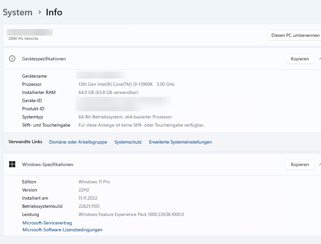Image resolution: width=321 pixels, height=244 pixels.
Task: Click the Windows logo icon
Action: (x=12, y=164)
